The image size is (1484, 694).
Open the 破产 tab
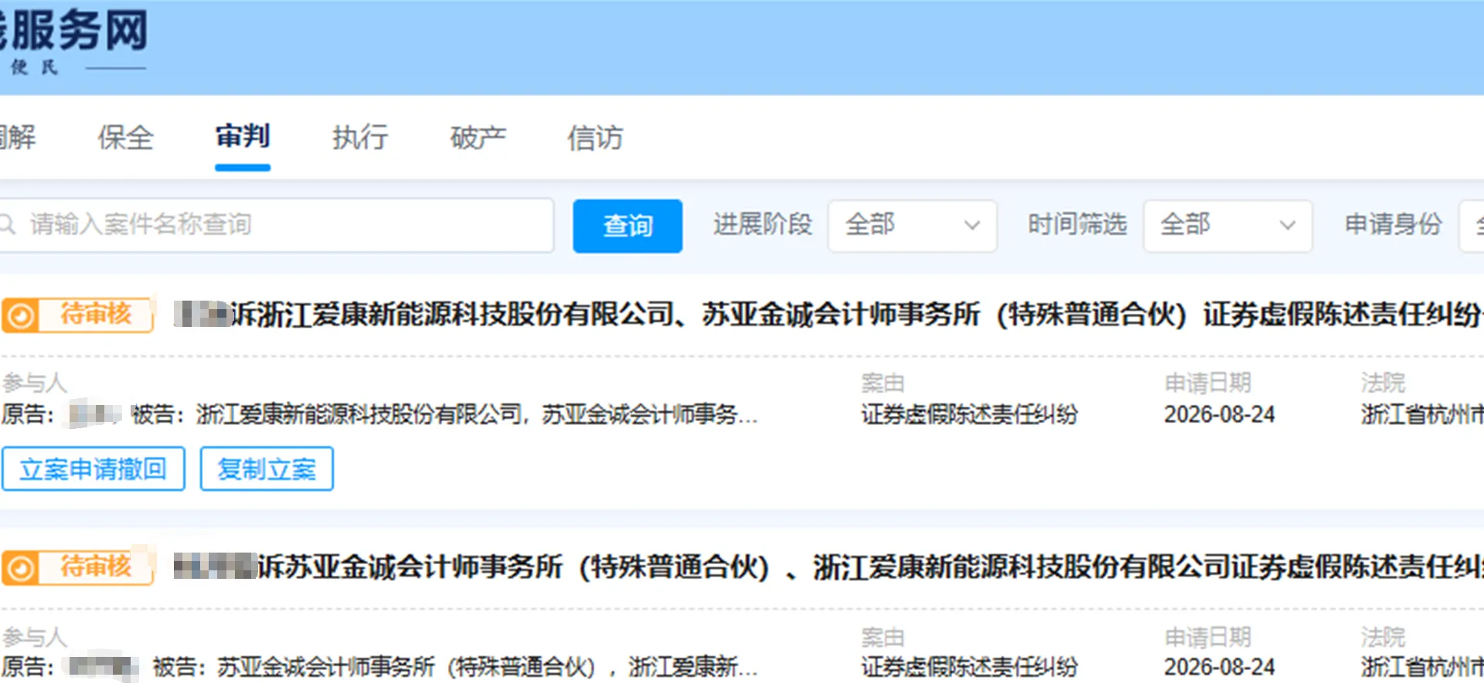click(478, 138)
